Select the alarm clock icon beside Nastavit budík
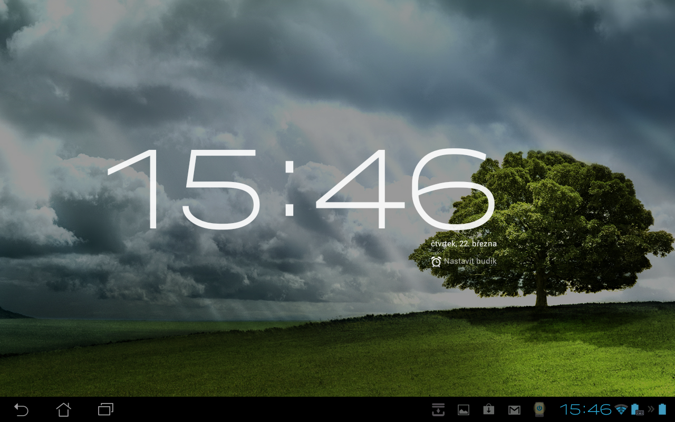Image resolution: width=675 pixels, height=422 pixels. pyautogui.click(x=436, y=261)
